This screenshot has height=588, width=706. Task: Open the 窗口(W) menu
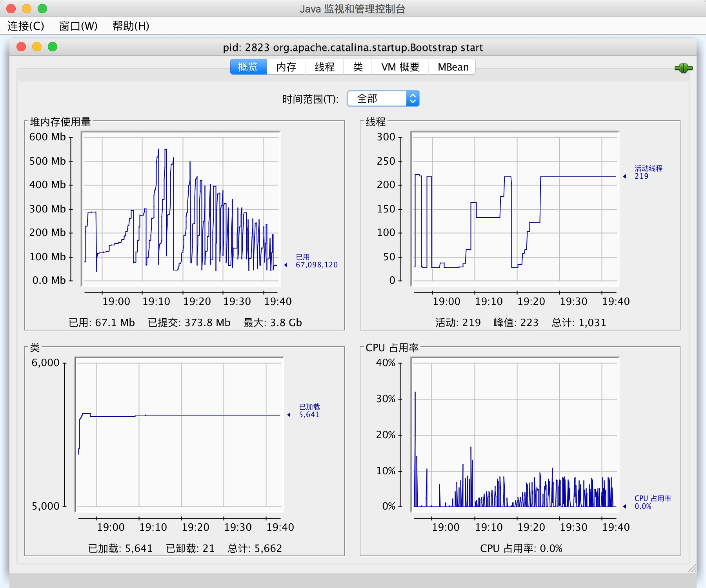78,26
